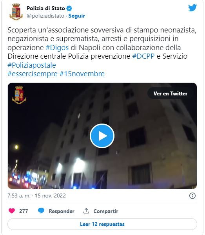Click the Responder text label
Screen dimensions: 205x235
(x=62, y=211)
